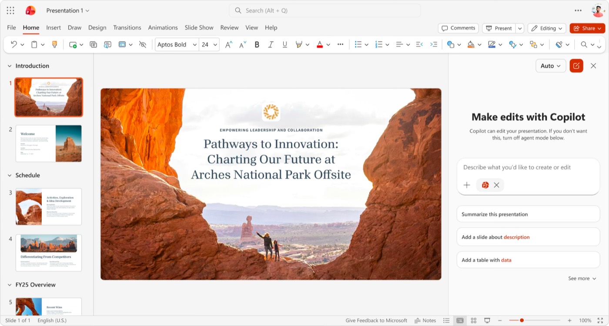The height and width of the screenshot is (326, 609).
Task: Click the zoom slider handle
Action: pyautogui.click(x=522, y=320)
